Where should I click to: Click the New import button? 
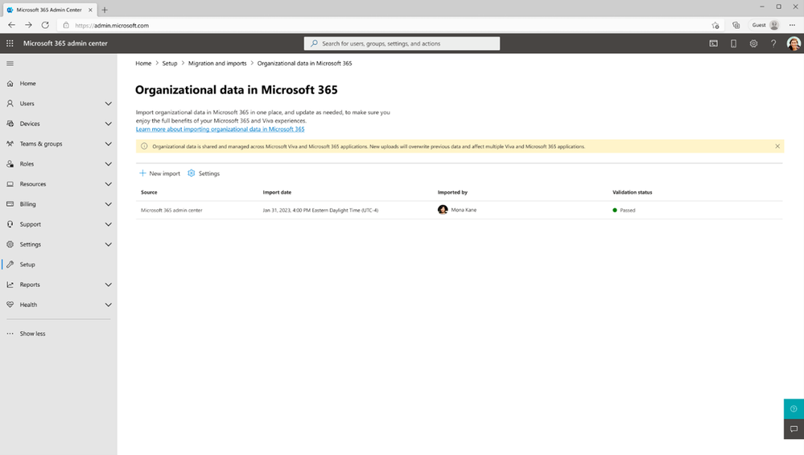[x=159, y=174]
